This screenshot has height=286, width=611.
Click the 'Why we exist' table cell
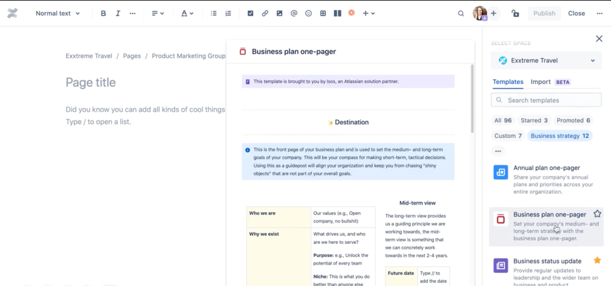pos(279,257)
